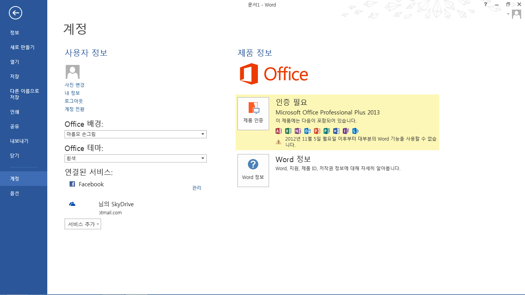
Task: Click the 내 정보 link
Action: [72, 93]
